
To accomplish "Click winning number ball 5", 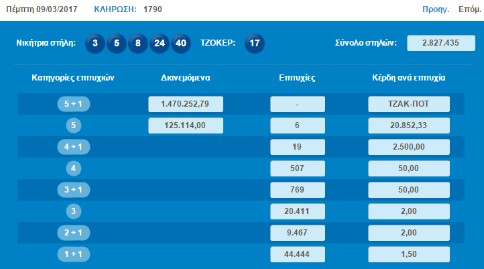I will point(117,43).
